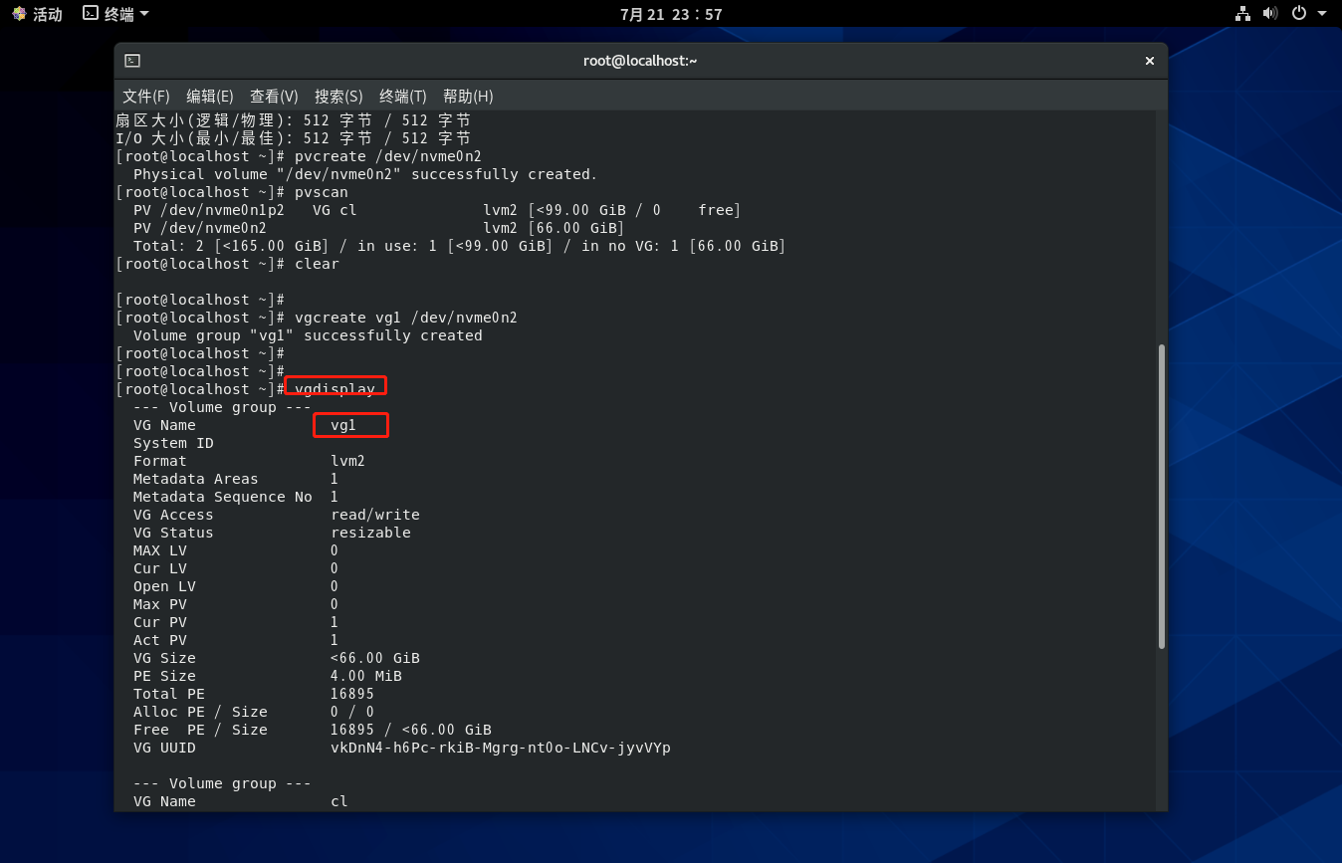Expand the 终端 app menu arrow in top panel
Image resolution: width=1342 pixels, height=863 pixels.
144,14
